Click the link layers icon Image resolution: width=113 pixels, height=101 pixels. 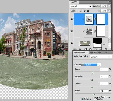(x=75, y=49)
